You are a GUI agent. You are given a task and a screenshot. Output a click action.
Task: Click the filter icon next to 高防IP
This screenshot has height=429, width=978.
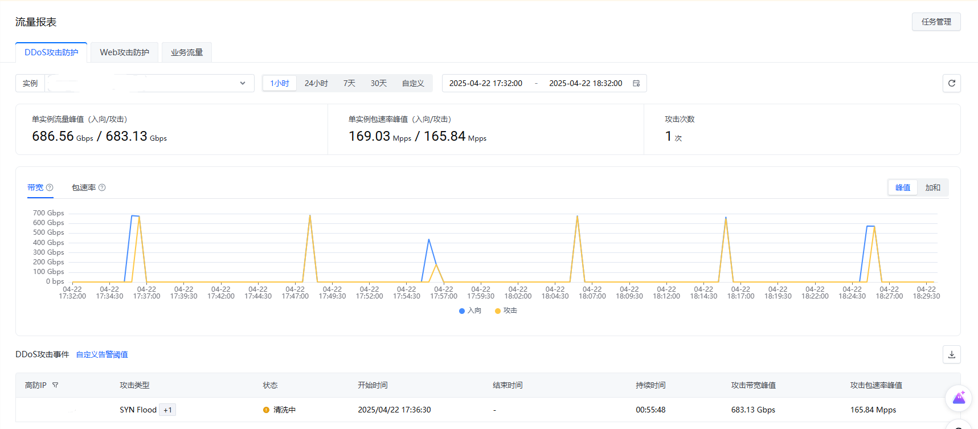pos(55,385)
